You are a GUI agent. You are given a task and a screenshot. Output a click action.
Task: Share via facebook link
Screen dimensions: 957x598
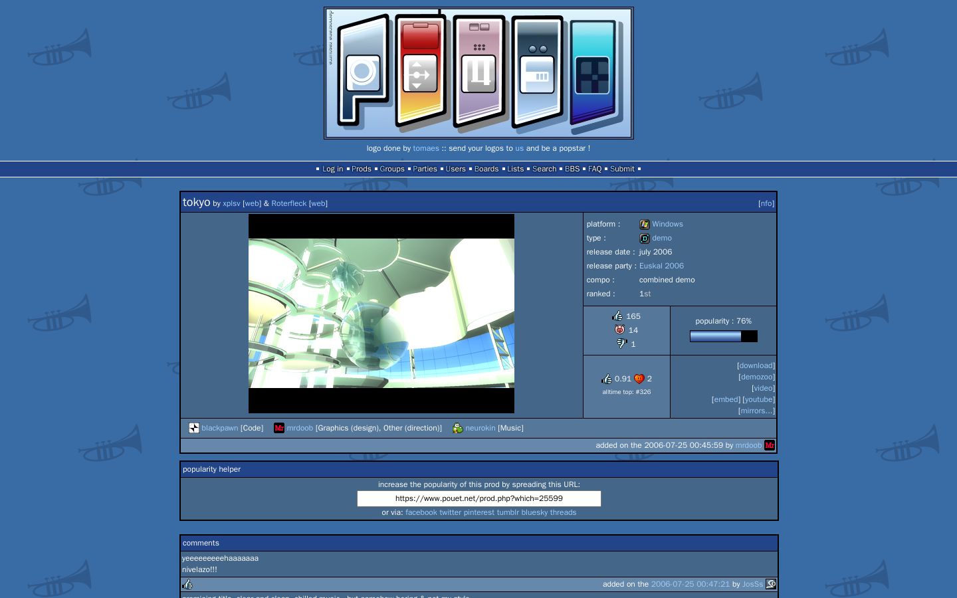click(x=421, y=512)
